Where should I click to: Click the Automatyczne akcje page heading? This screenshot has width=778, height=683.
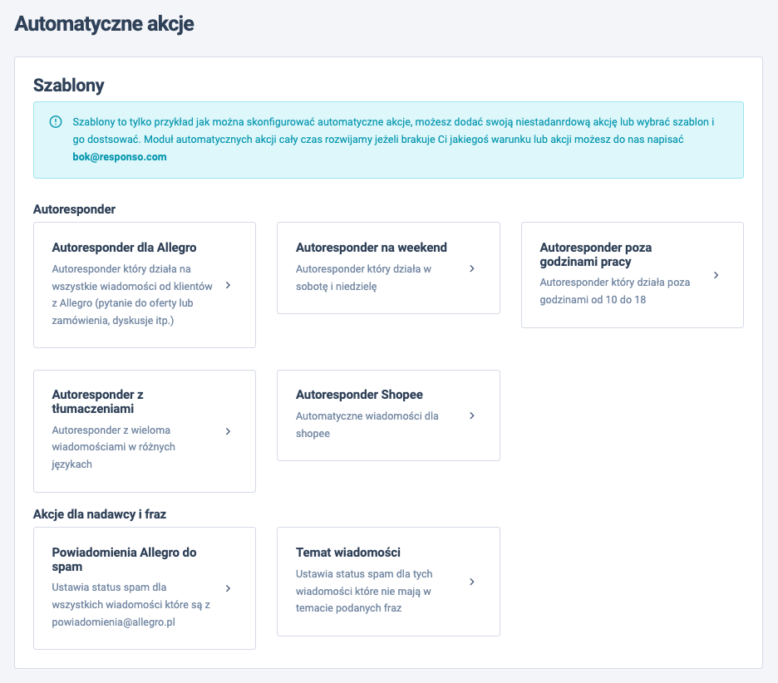coord(103,24)
